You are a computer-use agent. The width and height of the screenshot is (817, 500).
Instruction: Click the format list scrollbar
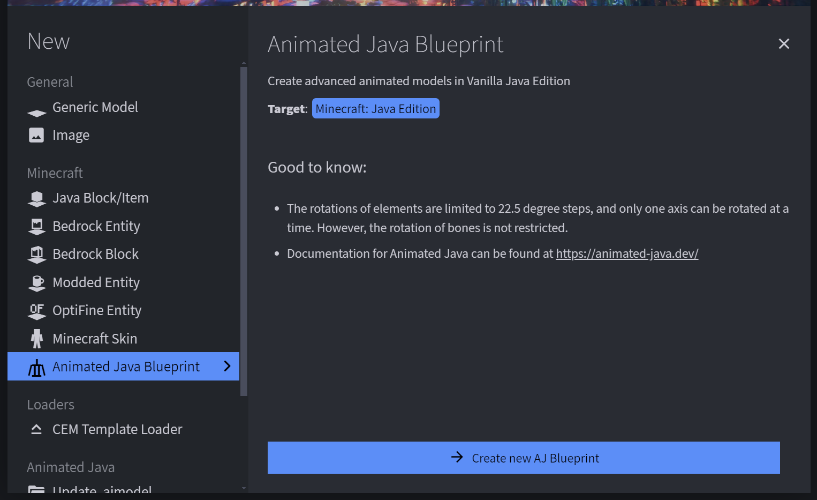click(x=244, y=231)
